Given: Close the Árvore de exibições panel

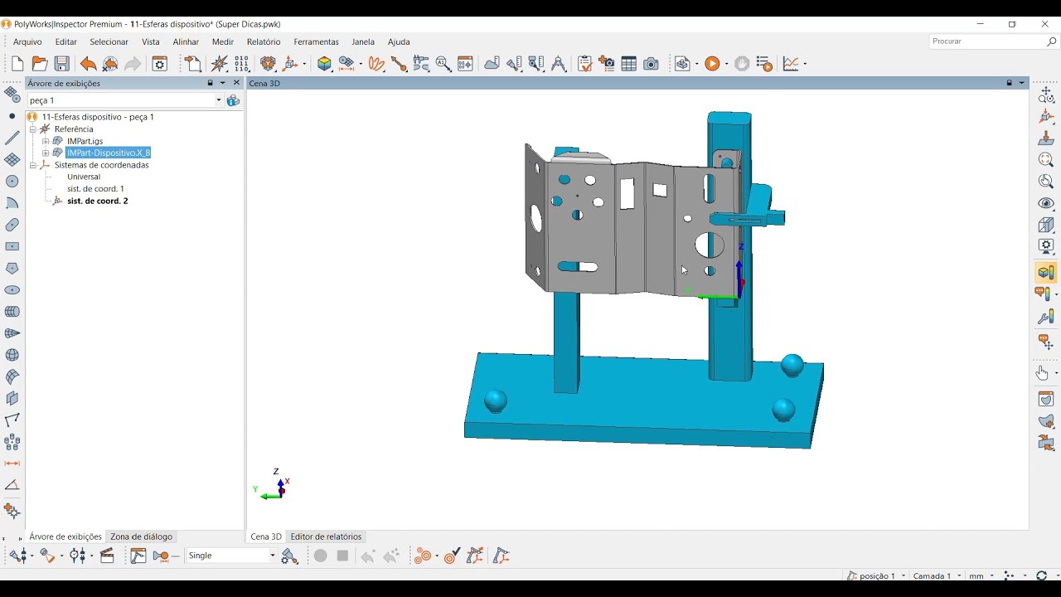Looking at the screenshot, I should (236, 83).
